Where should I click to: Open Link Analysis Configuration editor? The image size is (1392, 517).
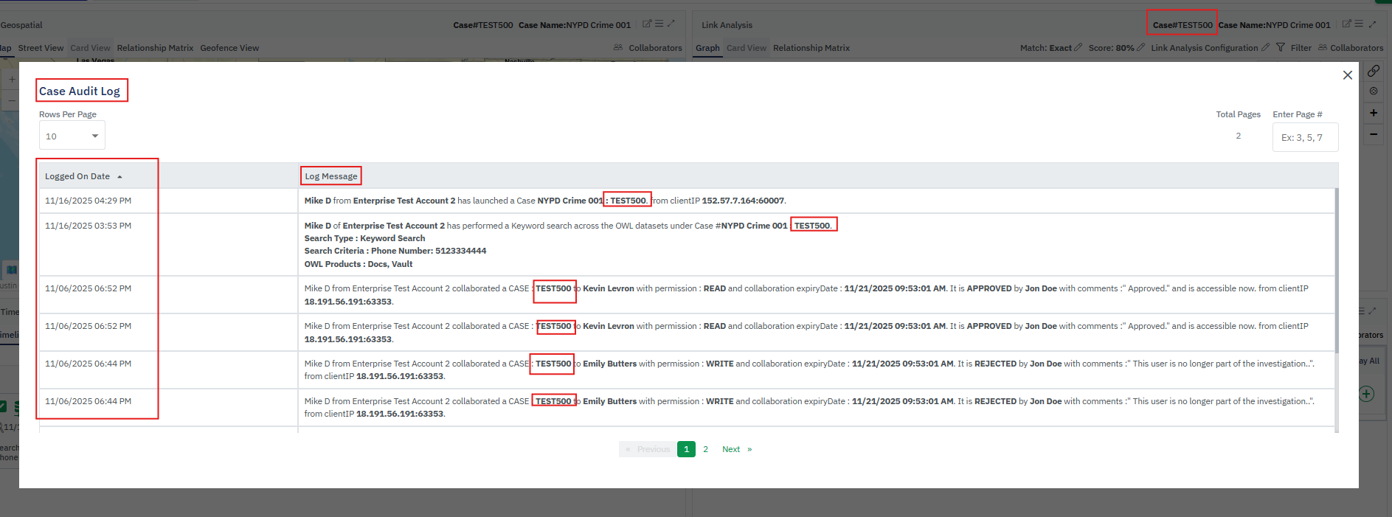coord(1266,48)
